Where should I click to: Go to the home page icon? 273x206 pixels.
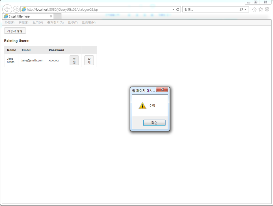[x=254, y=9]
